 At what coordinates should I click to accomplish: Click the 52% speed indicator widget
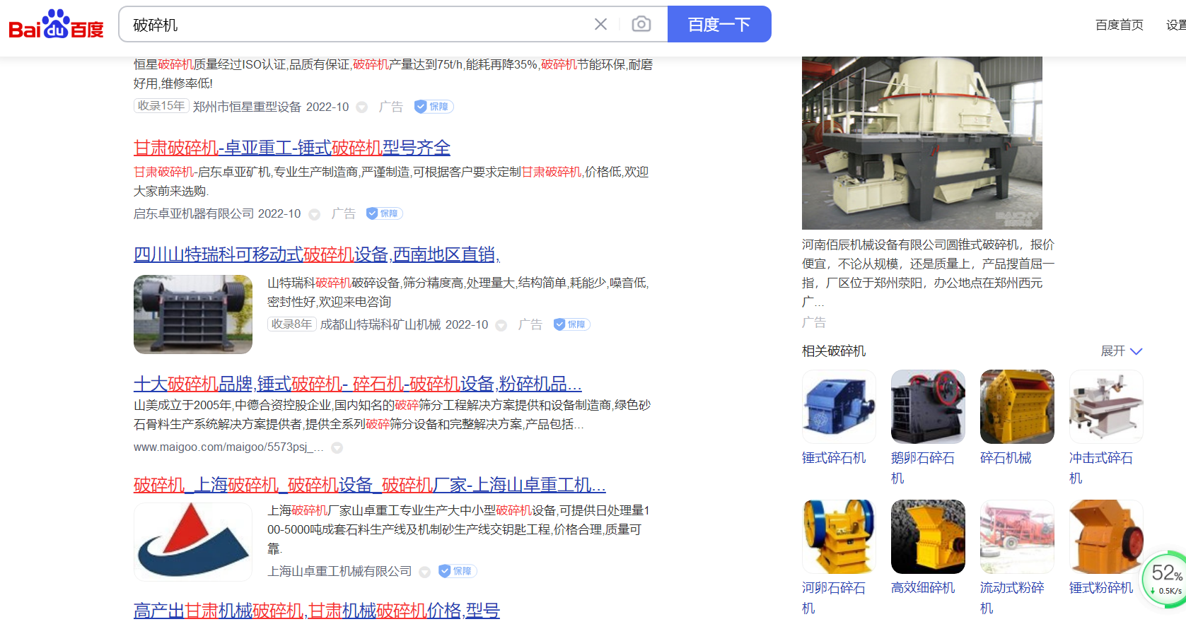coord(1165,578)
